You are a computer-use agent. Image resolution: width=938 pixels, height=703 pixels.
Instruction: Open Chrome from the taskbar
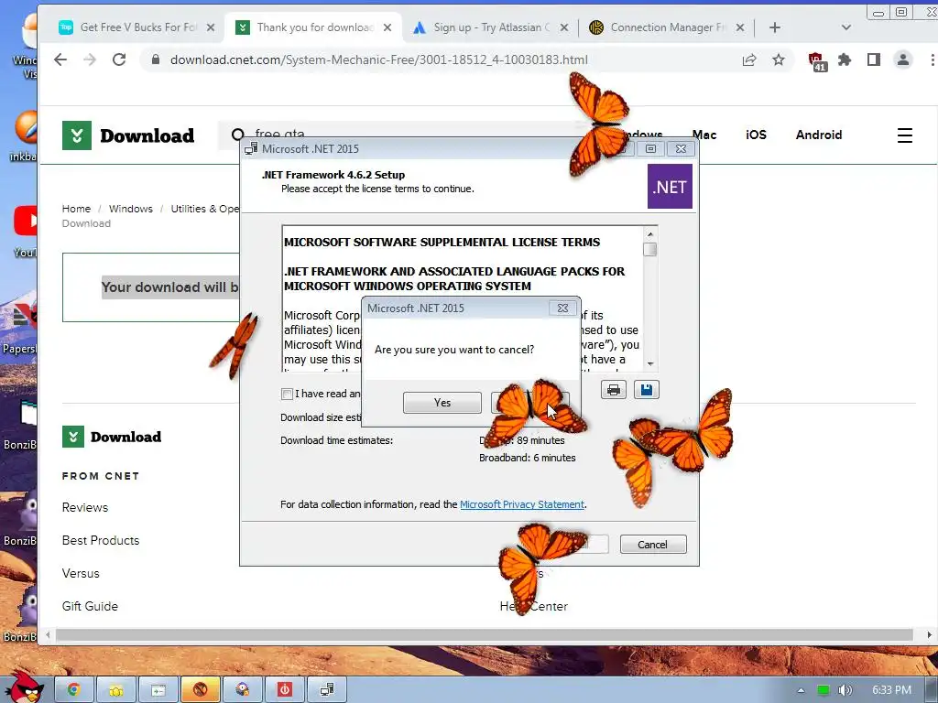click(x=73, y=690)
